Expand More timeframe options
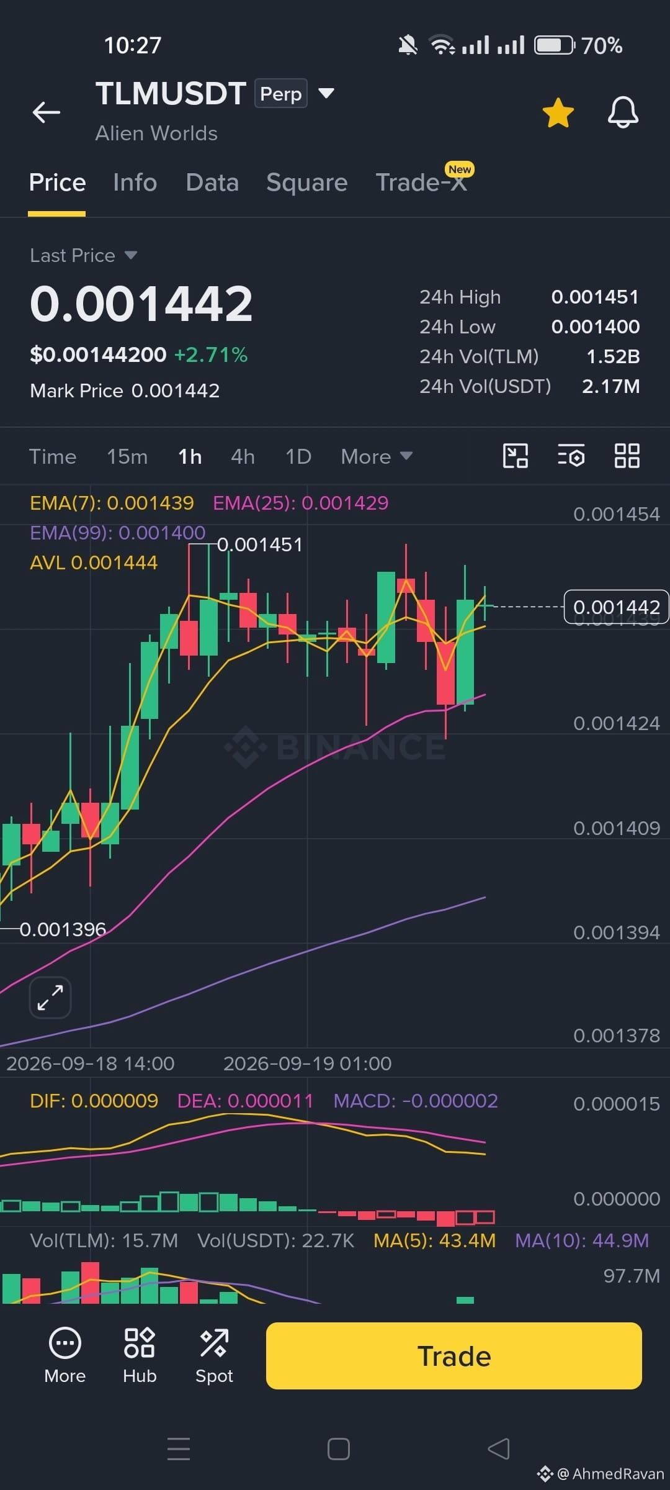Viewport: 670px width, 1490px height. [x=377, y=456]
